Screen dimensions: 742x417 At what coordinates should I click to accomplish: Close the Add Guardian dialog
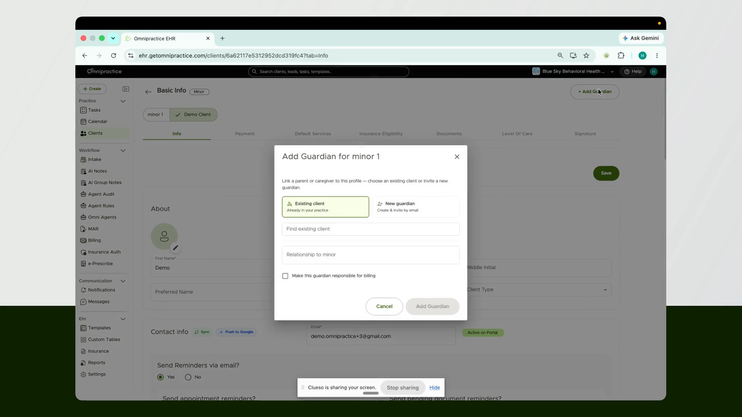coord(457,157)
